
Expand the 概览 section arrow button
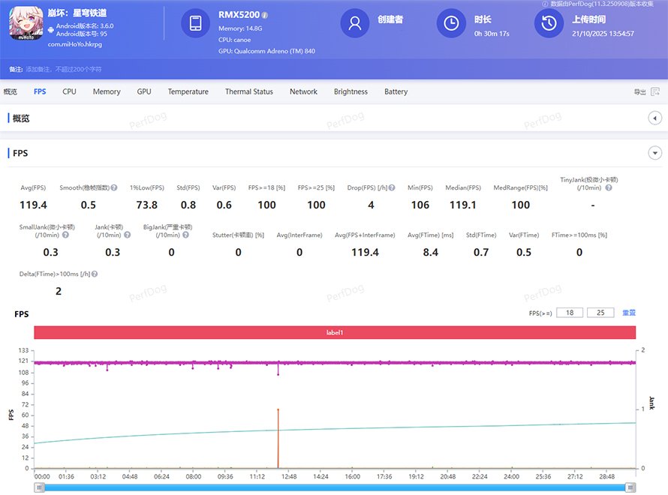(x=654, y=118)
